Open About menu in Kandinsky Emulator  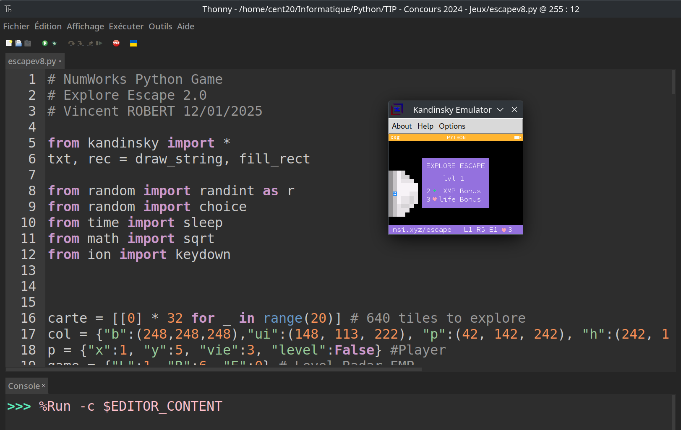tap(402, 126)
